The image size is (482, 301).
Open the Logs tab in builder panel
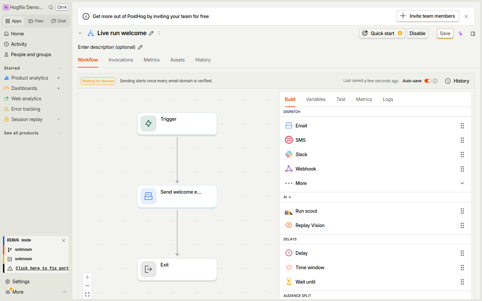pyautogui.click(x=388, y=99)
